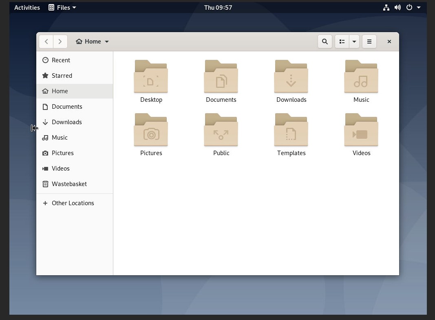Open the Music folder in the file grid
The image size is (435, 320).
[x=361, y=77]
